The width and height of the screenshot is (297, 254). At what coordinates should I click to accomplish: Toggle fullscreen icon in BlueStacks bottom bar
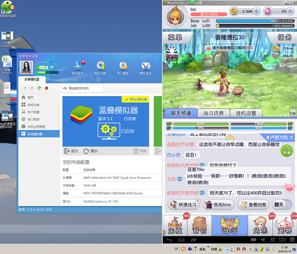coord(273,240)
